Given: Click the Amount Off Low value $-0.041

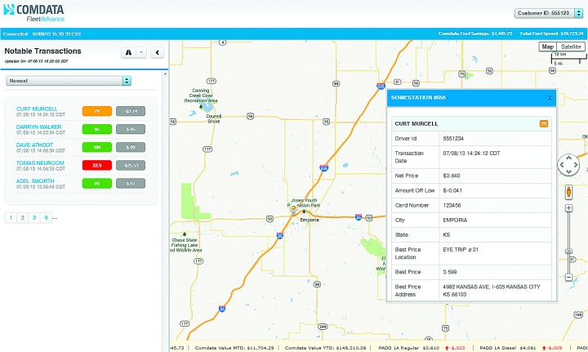Looking at the screenshot, I should coord(452,190).
